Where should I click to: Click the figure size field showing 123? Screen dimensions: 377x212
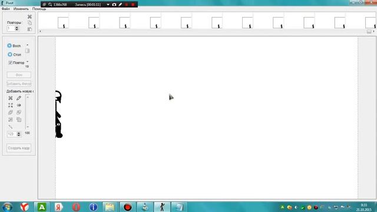coord(12,134)
